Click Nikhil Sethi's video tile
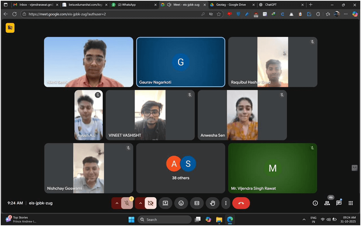 pyautogui.click(x=88, y=62)
